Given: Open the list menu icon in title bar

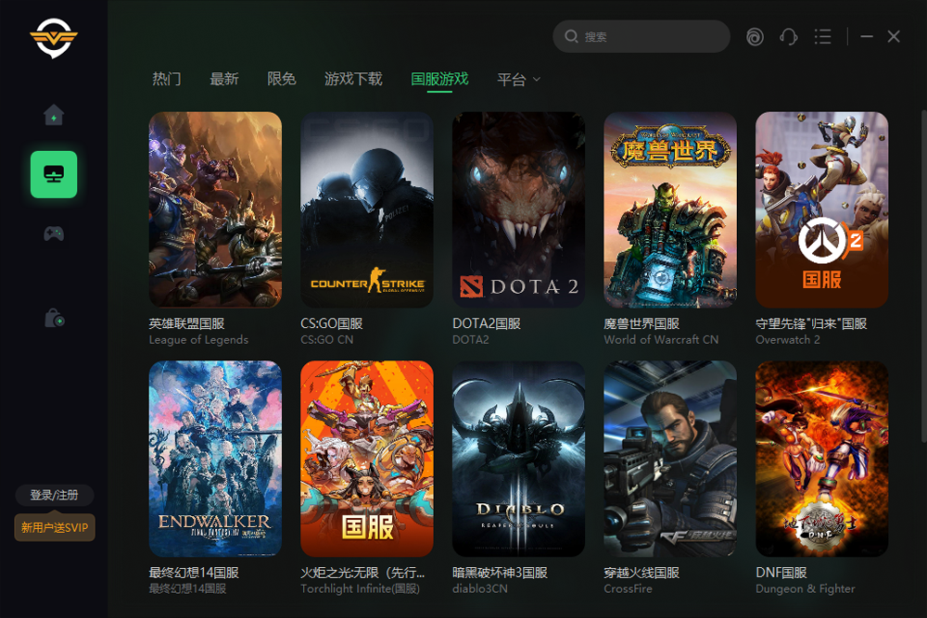Looking at the screenshot, I should [822, 36].
